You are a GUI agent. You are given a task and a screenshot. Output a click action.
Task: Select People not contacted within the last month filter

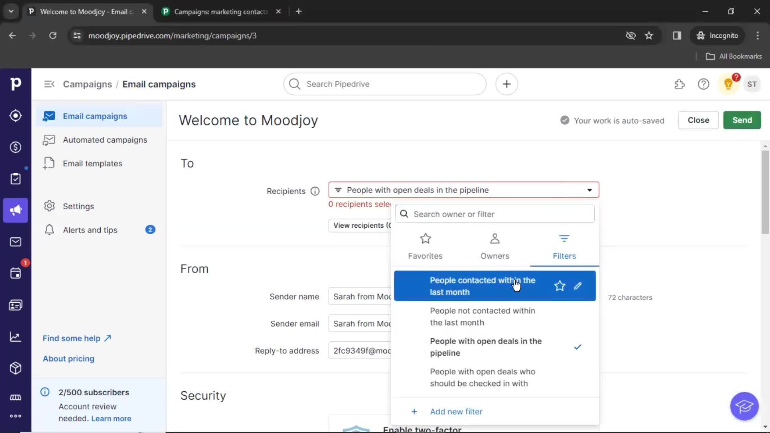point(483,316)
